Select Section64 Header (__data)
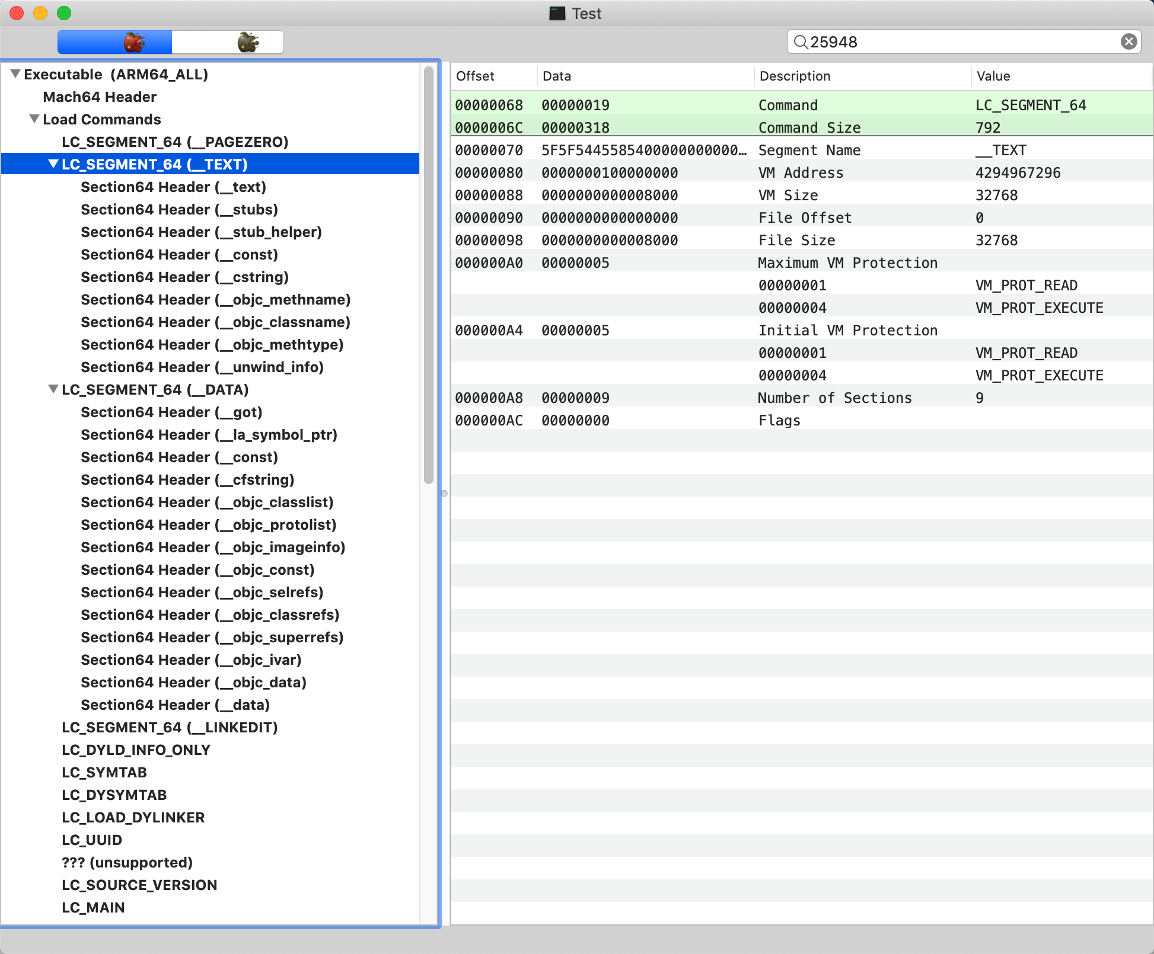The image size is (1154, 954). (175, 705)
